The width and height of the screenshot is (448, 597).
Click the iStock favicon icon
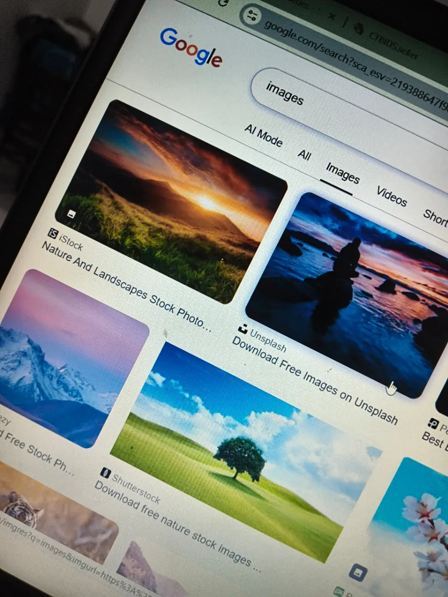53,233
